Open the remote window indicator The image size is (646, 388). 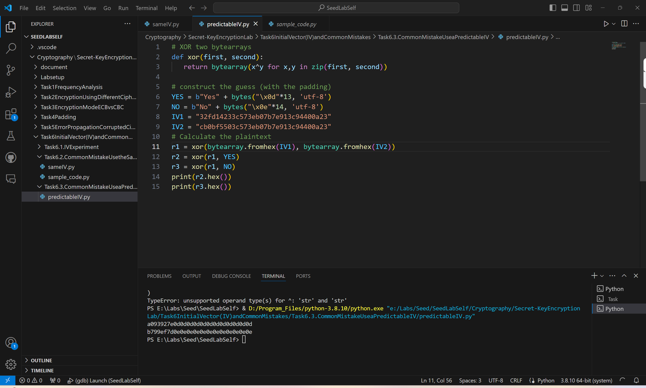click(8, 380)
